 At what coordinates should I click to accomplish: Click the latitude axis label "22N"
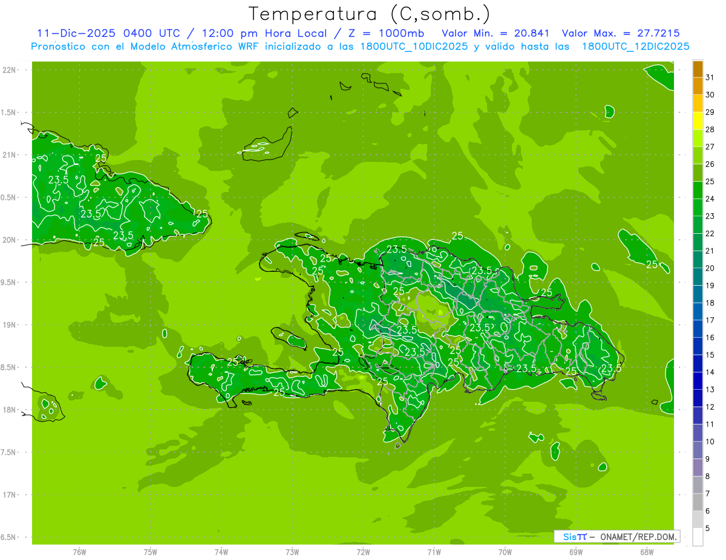tap(10, 70)
